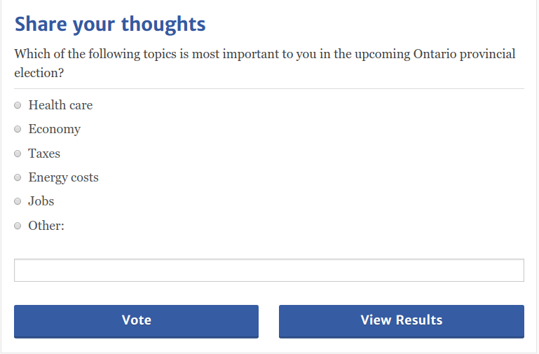Click the poll question paragraph text
Image resolution: width=539 pixels, height=354 pixels.
tap(210, 55)
